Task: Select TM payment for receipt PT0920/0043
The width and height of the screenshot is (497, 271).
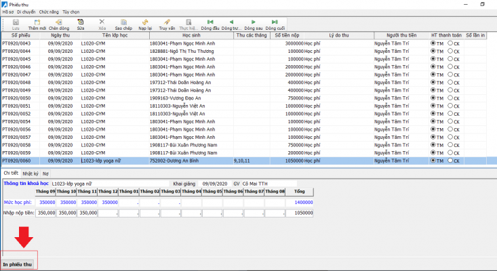Action: pos(433,43)
